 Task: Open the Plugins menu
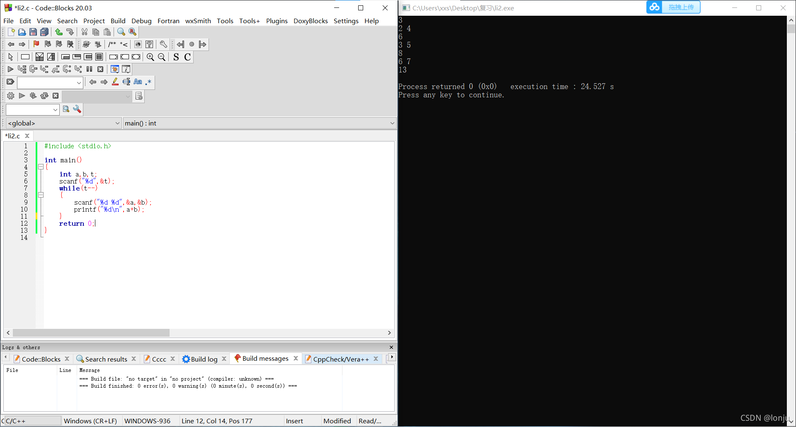pos(277,21)
